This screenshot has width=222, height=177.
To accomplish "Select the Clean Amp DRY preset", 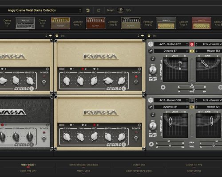I will pyautogui.click(x=28, y=171).
